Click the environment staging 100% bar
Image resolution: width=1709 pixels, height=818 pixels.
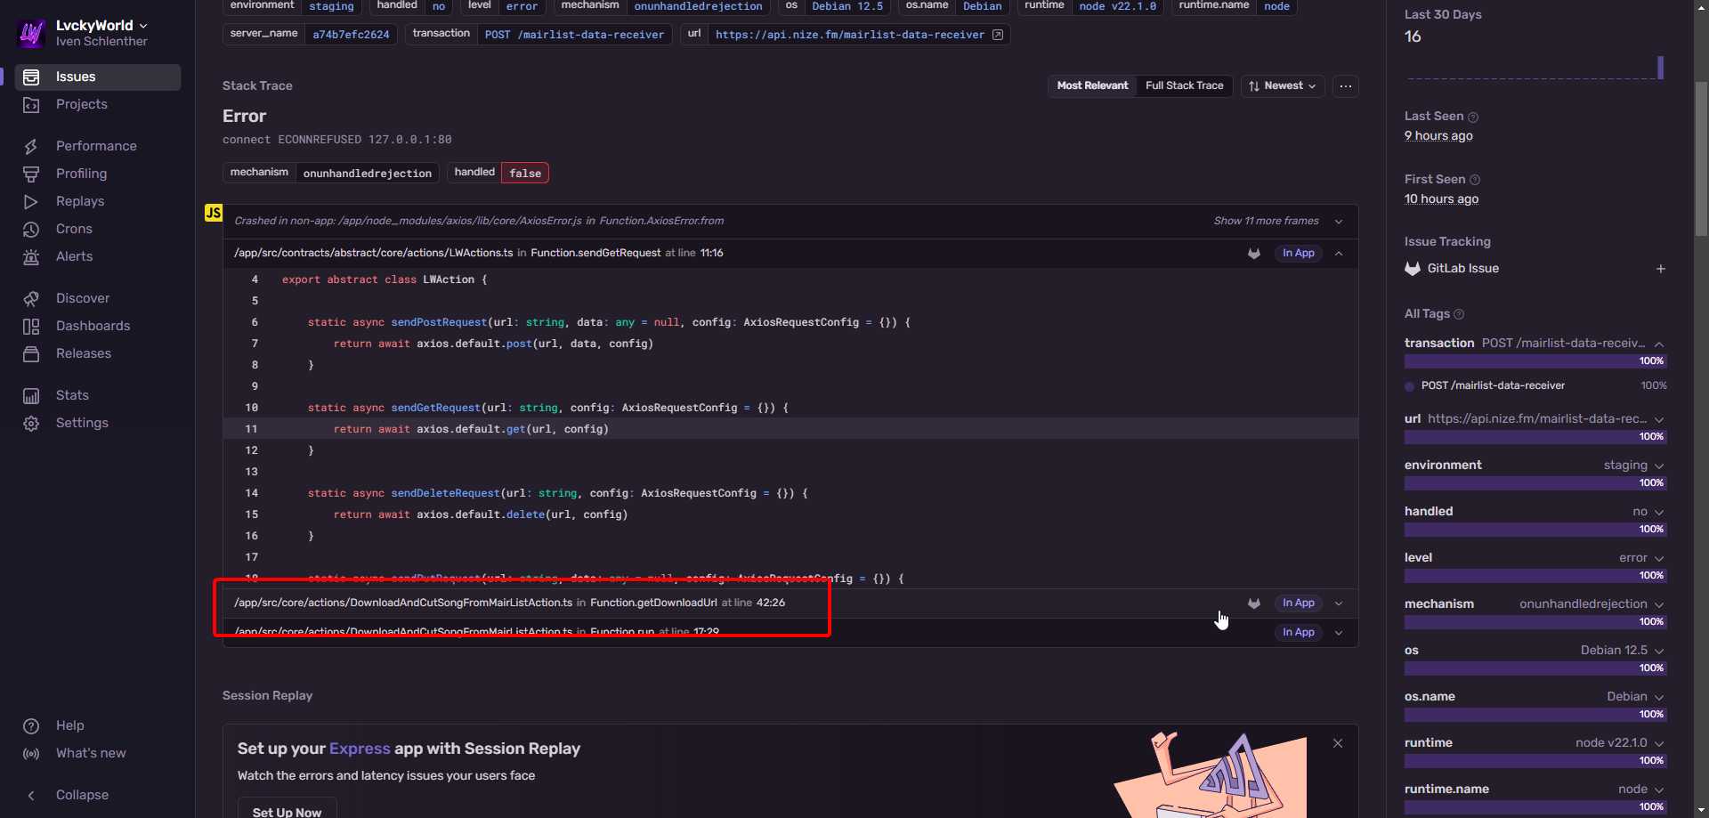click(x=1535, y=483)
